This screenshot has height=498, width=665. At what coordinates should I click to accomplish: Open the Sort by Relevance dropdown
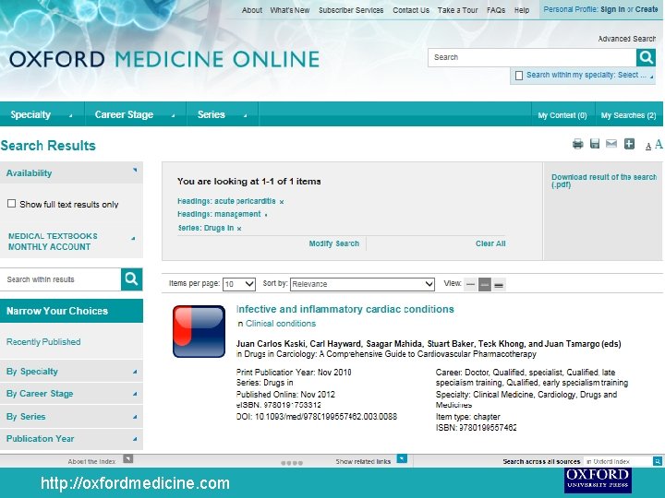pyautogui.click(x=363, y=284)
